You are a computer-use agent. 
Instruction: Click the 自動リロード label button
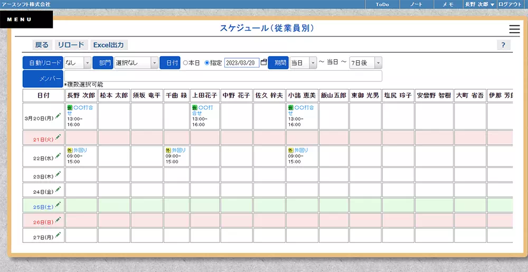point(43,63)
